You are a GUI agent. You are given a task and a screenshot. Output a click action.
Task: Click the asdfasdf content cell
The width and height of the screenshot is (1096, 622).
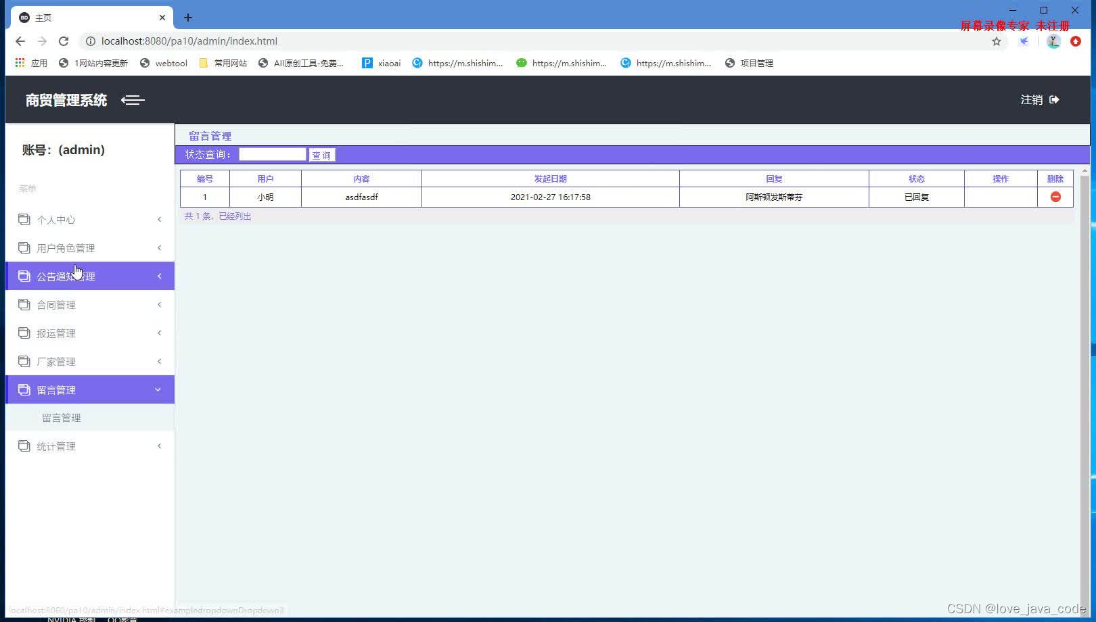point(362,197)
